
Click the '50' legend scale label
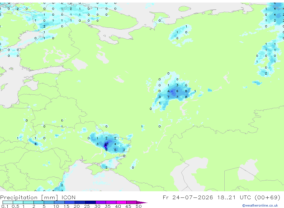pyautogui.click(x=139, y=206)
